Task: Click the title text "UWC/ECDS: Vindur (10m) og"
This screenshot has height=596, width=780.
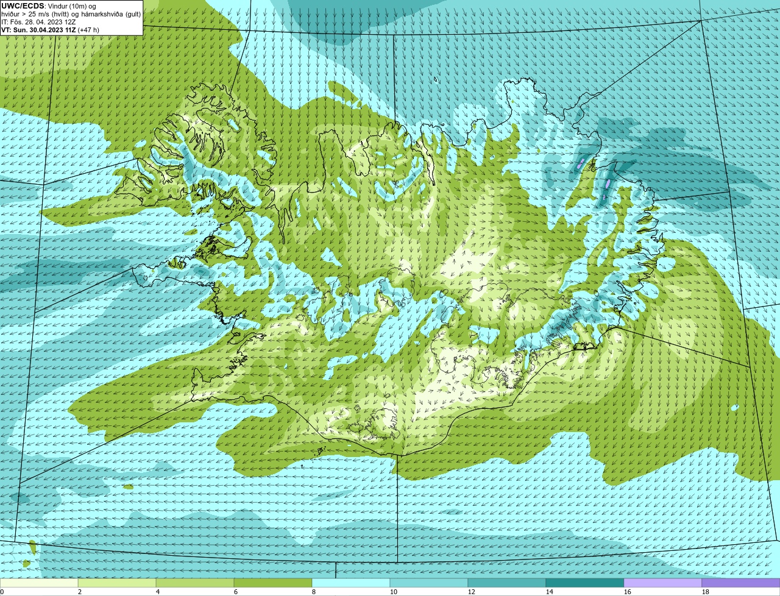Action: [x=48, y=5]
